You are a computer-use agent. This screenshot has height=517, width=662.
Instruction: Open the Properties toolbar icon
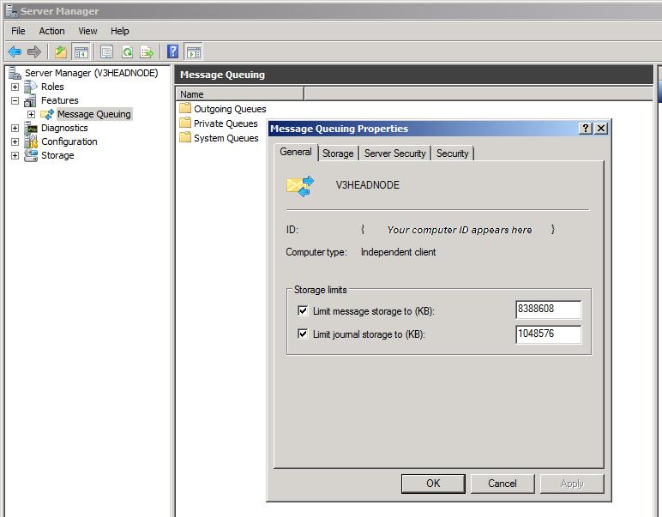(107, 52)
